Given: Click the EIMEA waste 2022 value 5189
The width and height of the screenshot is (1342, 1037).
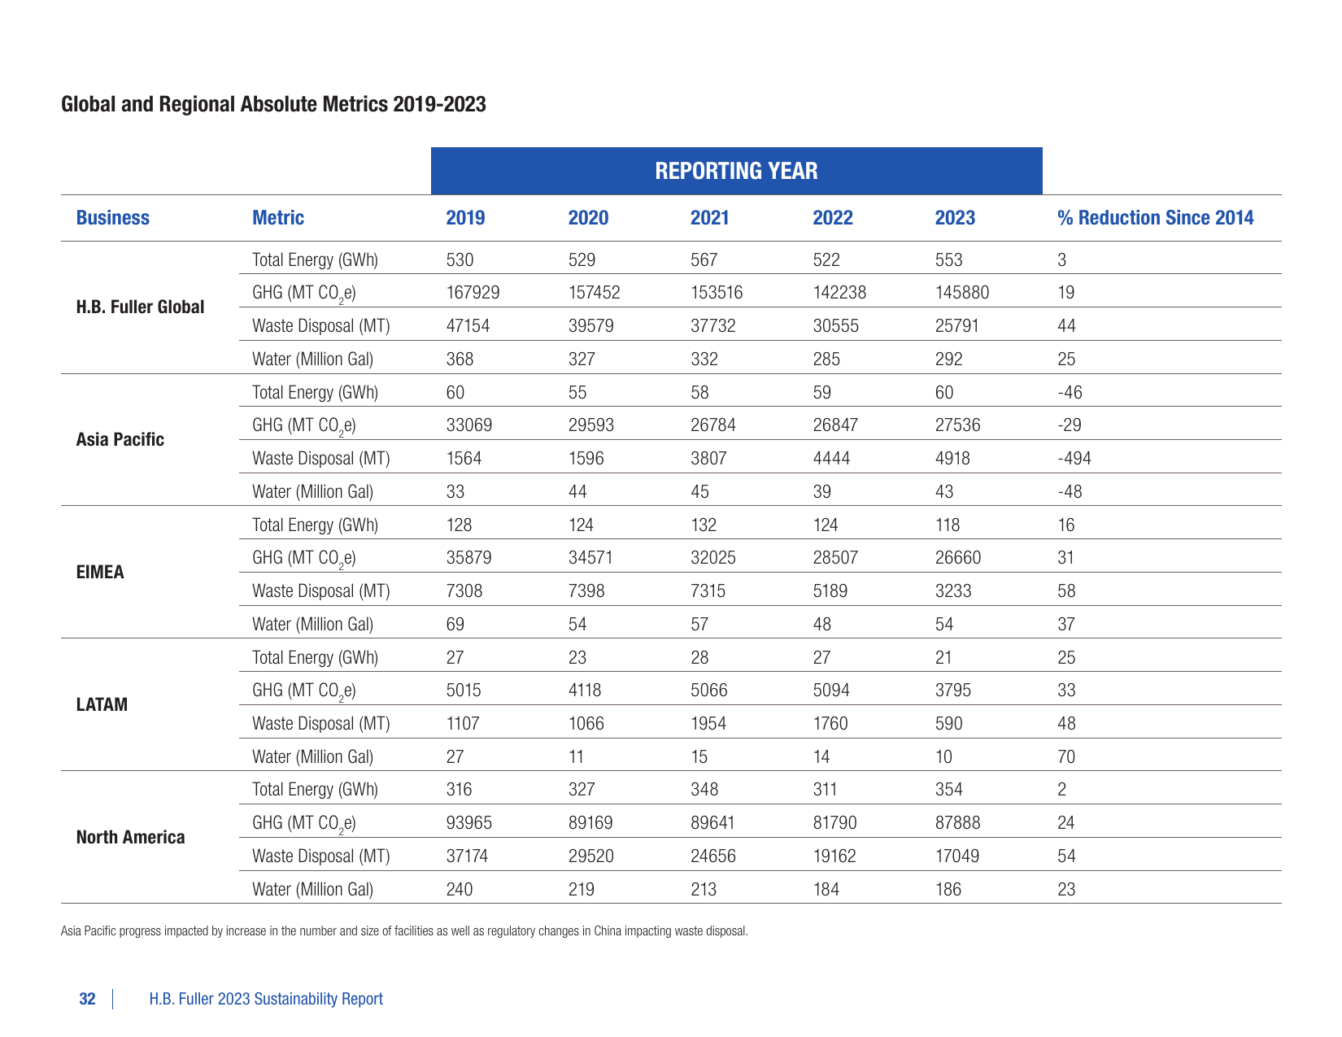Looking at the screenshot, I should pyautogui.click(x=830, y=591).
